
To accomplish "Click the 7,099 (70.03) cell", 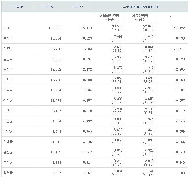I will coord(117,38).
